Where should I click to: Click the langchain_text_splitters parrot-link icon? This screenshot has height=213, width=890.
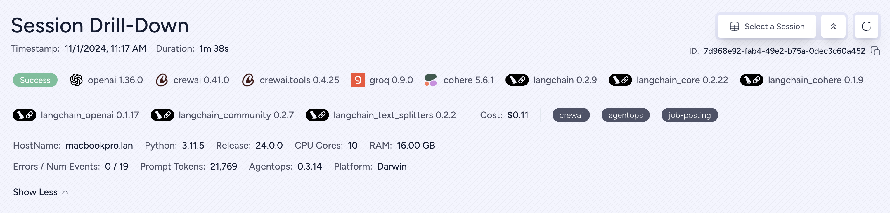(317, 115)
